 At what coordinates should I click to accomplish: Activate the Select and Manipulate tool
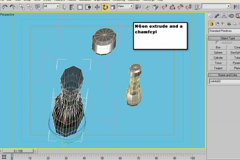[x=148, y=7]
